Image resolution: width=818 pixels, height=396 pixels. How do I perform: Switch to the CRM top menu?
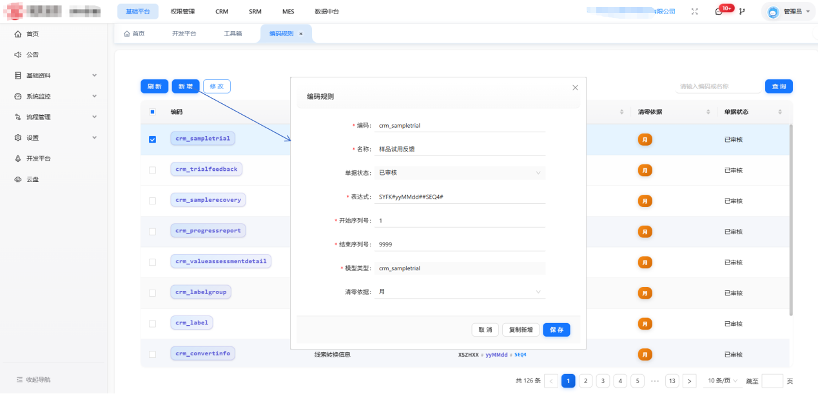pos(222,12)
